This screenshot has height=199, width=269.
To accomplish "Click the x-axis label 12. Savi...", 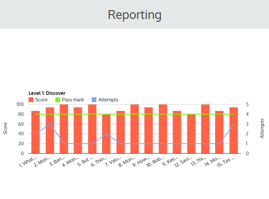I will pos(183,162).
